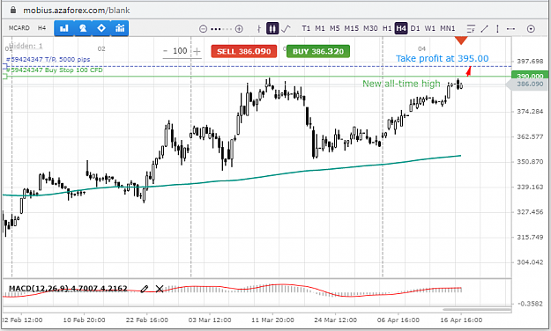Increase trade volume with plus
Image resolution: width=551 pixels, height=331 pixels.
click(197, 52)
